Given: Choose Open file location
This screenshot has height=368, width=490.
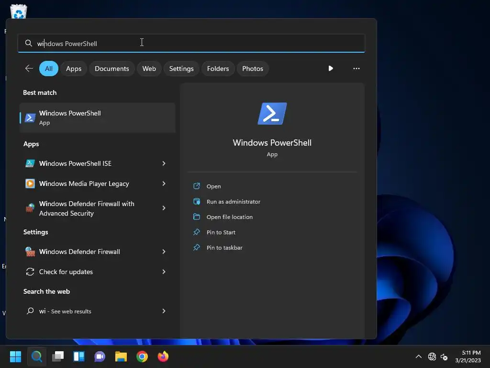Looking at the screenshot, I should coord(229,217).
